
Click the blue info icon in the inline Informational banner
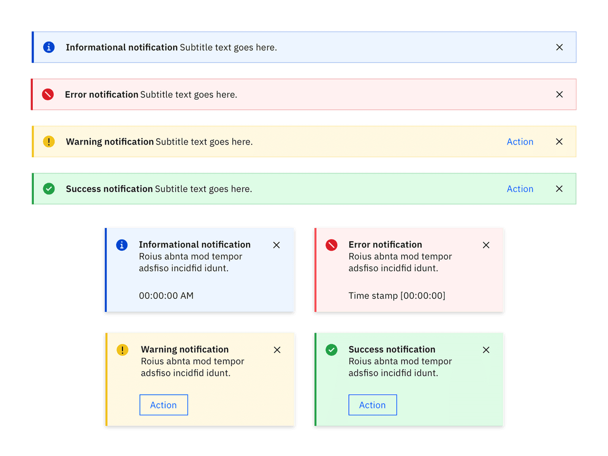click(x=49, y=47)
